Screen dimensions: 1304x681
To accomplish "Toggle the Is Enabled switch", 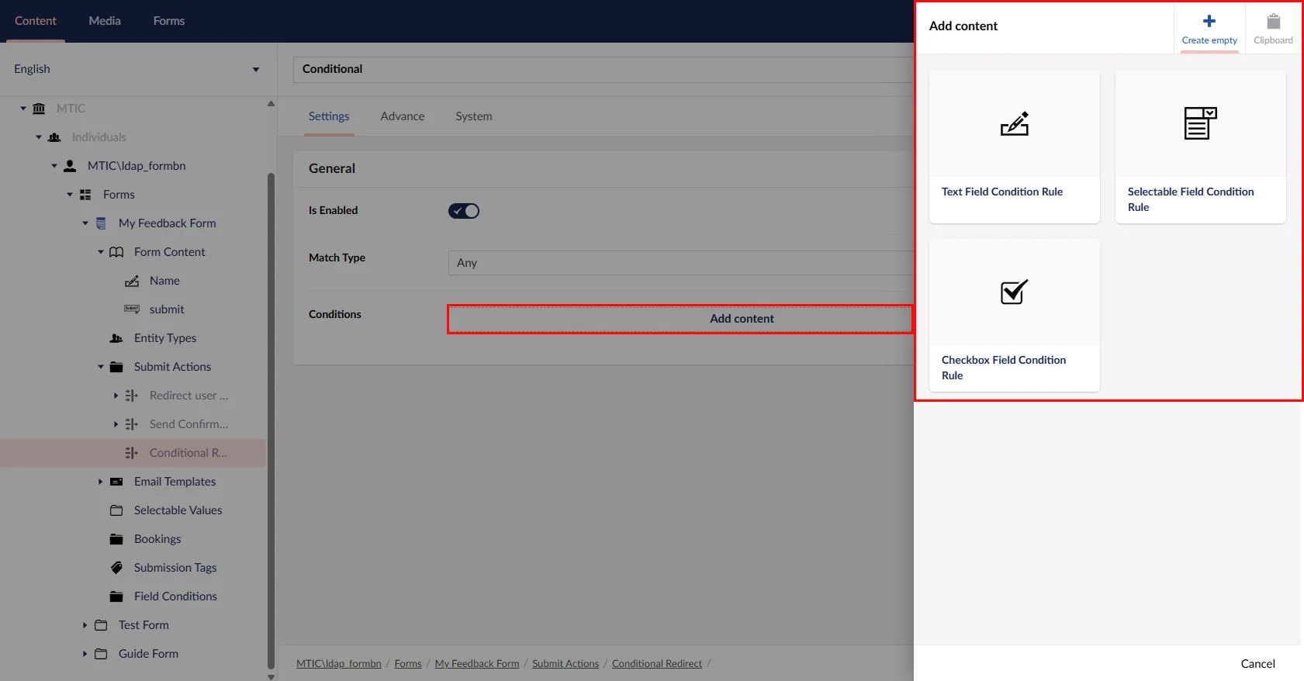I will tap(464, 211).
